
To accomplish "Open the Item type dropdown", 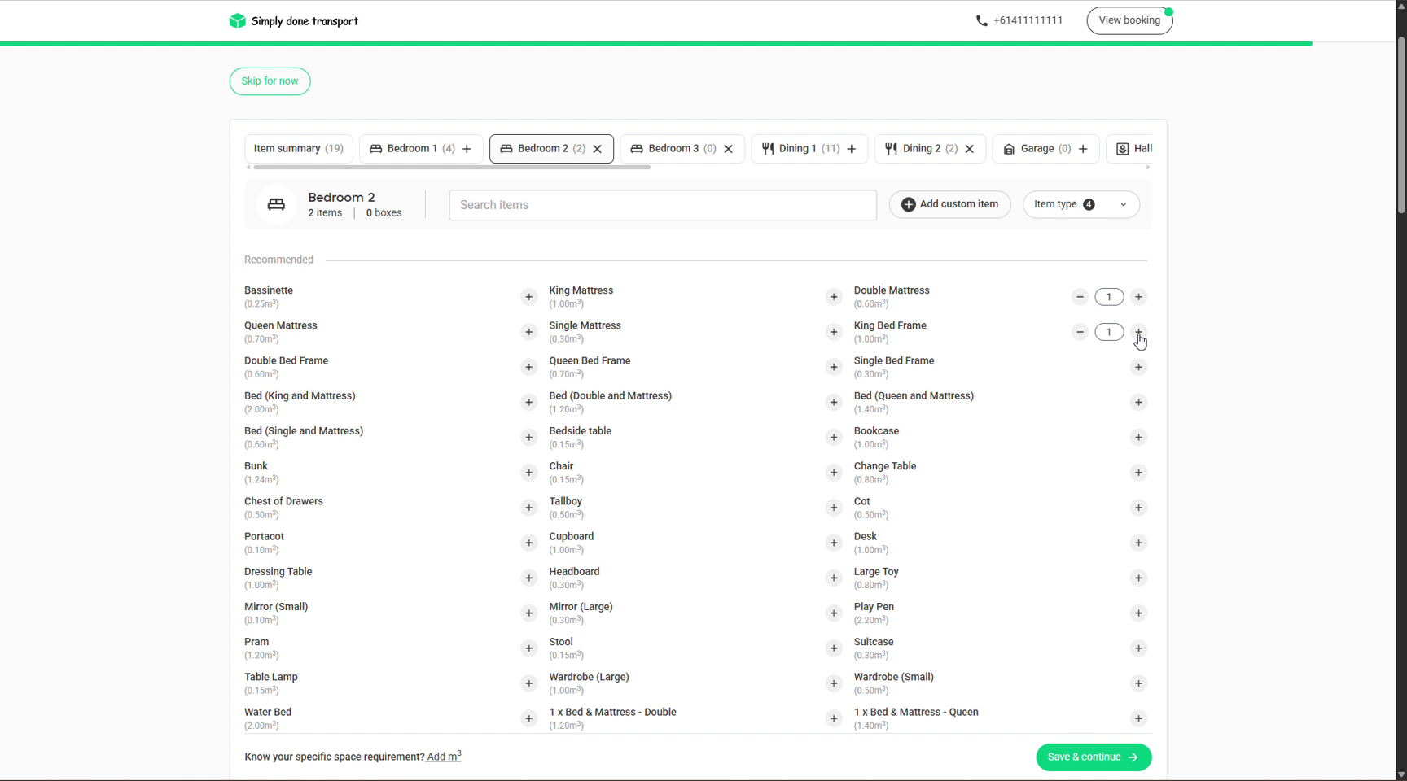I will [1081, 204].
